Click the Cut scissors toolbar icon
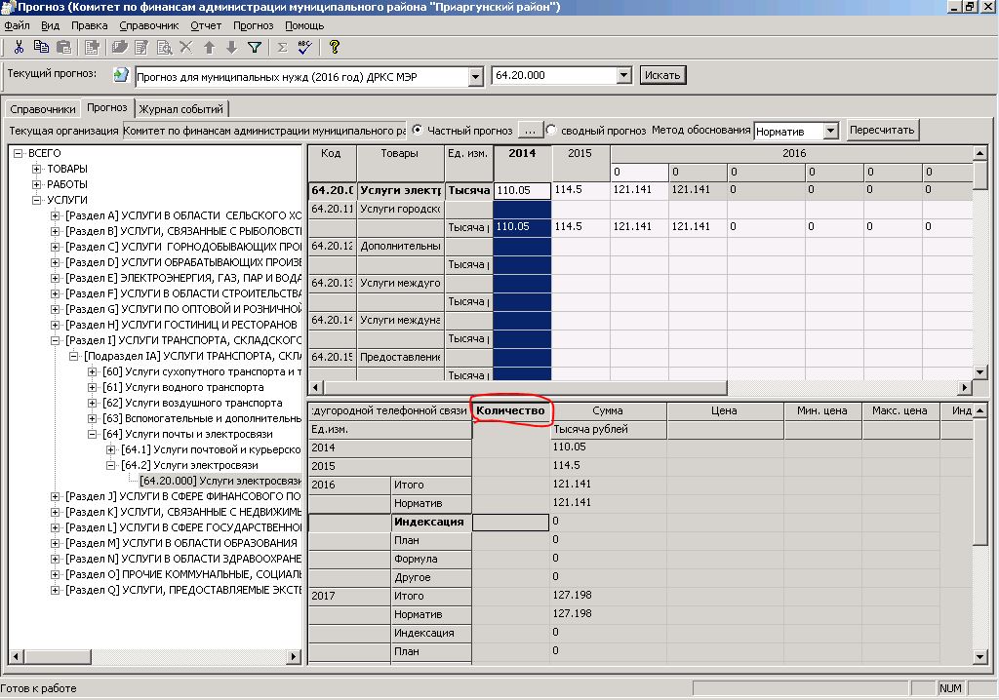Screen dimensions: 999x700 [19, 47]
